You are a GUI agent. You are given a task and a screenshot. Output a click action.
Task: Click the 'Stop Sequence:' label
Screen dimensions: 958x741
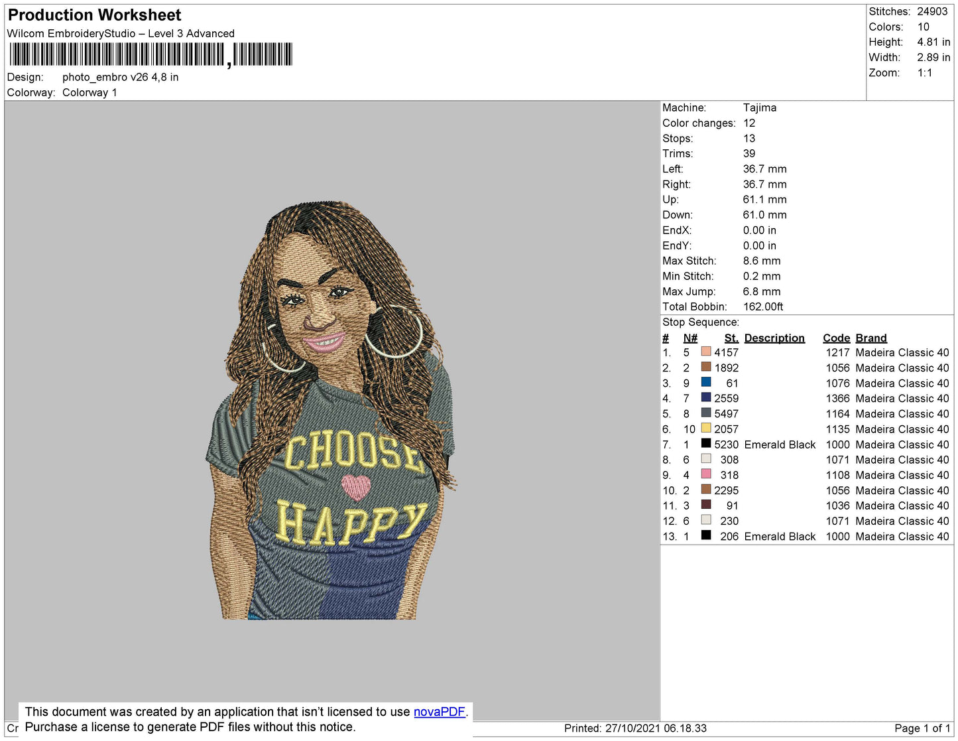click(700, 322)
